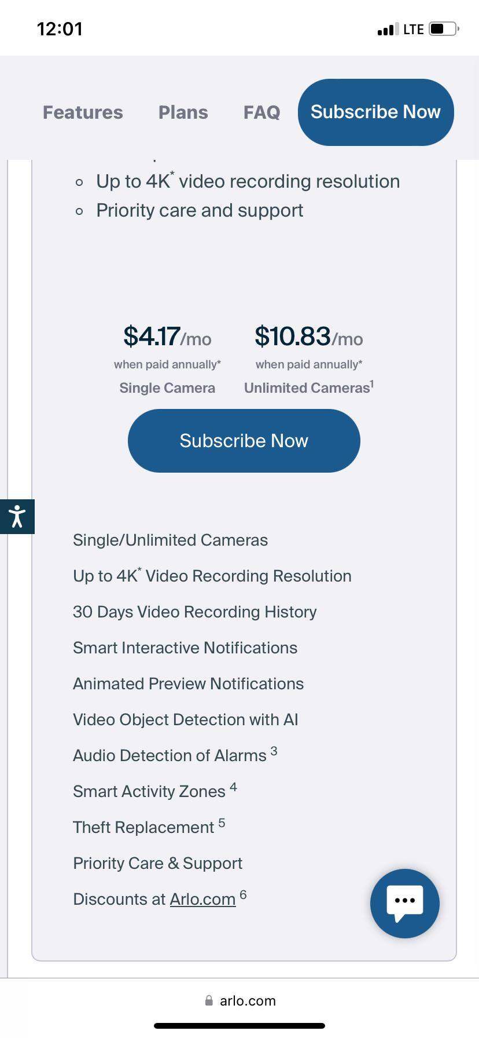Click Subscribe Now below the pricing
The width and height of the screenshot is (479, 1038).
[x=244, y=441]
